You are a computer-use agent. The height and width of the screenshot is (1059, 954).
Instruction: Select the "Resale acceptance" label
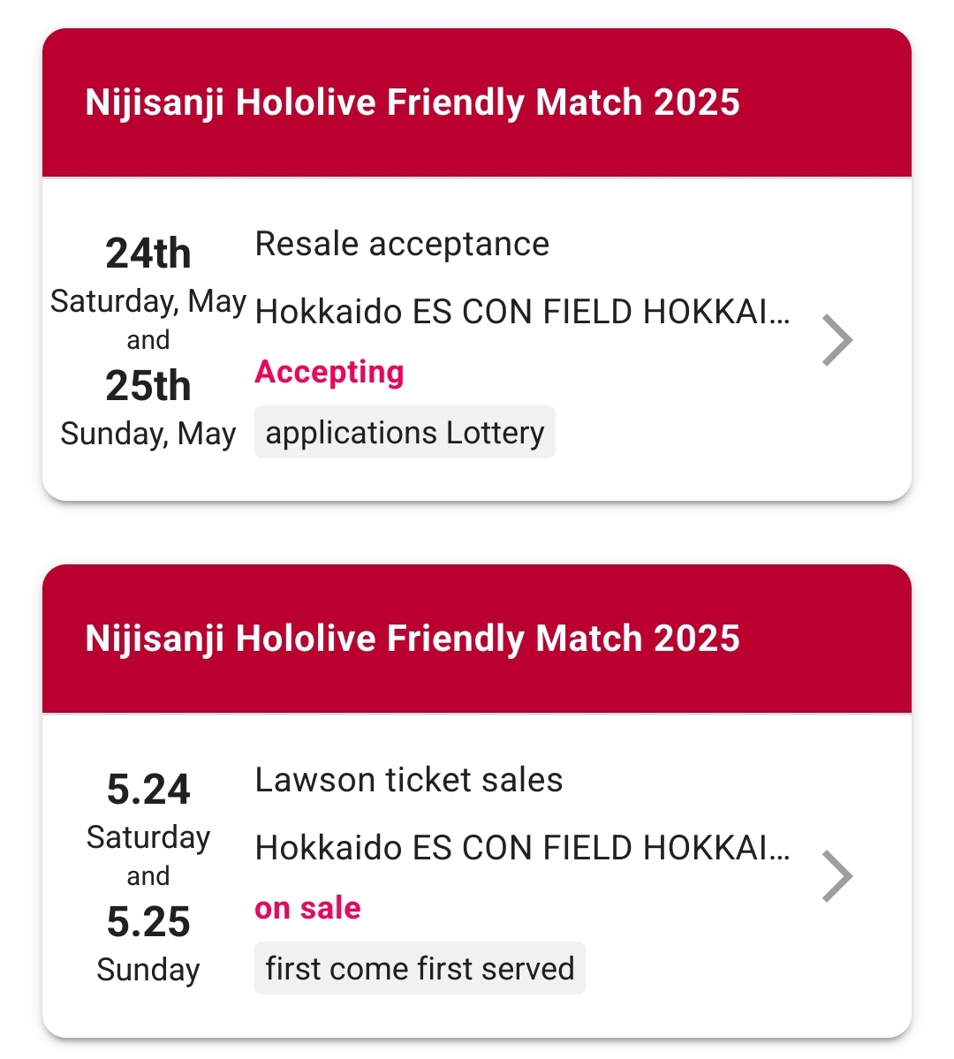pyautogui.click(x=402, y=245)
